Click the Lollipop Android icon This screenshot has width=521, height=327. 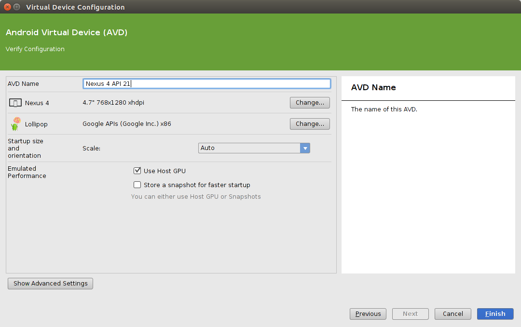(x=15, y=124)
